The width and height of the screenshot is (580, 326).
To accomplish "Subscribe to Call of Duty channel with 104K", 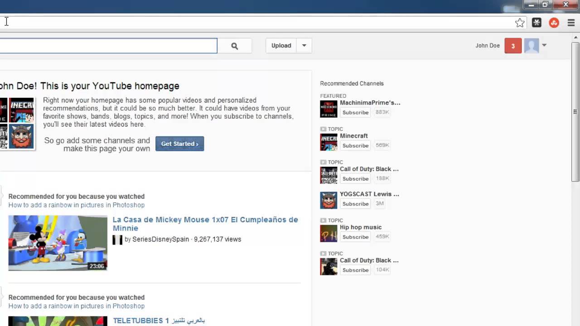I will click(355, 270).
